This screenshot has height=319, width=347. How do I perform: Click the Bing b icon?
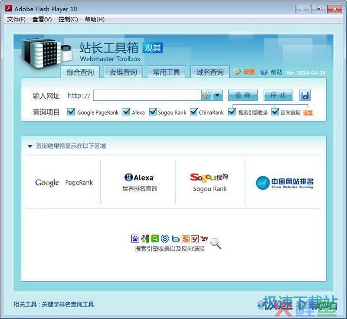coord(176,239)
